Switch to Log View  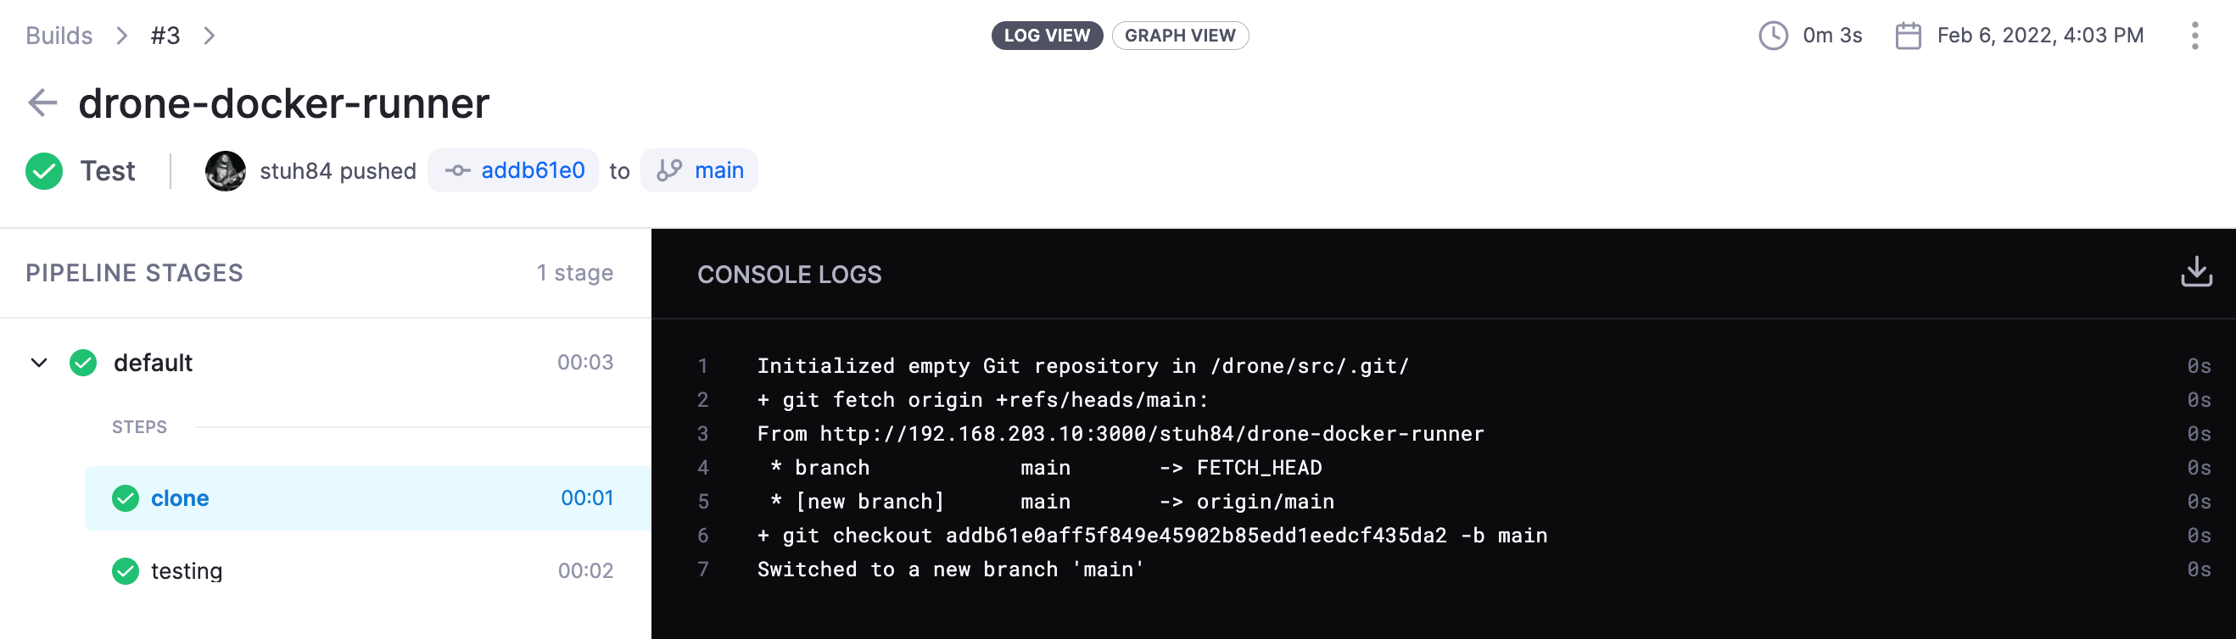[1046, 36]
